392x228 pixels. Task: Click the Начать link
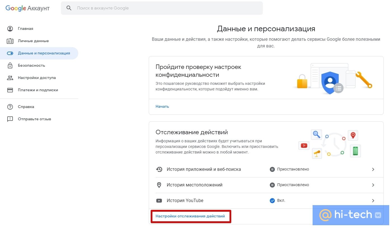coord(162,107)
